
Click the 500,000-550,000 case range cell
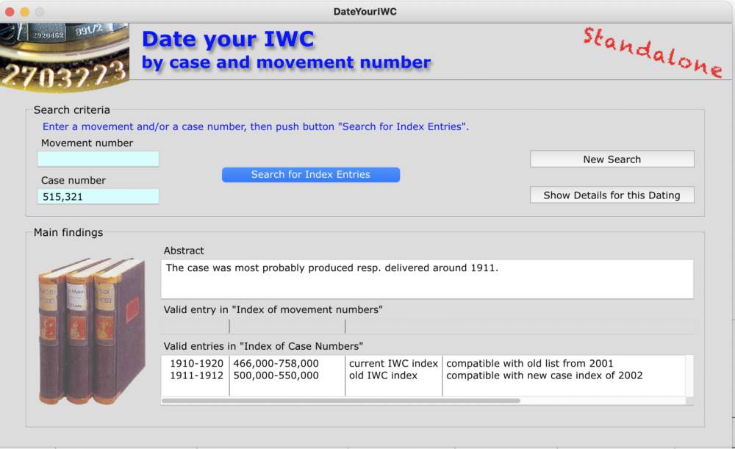pyautogui.click(x=276, y=376)
